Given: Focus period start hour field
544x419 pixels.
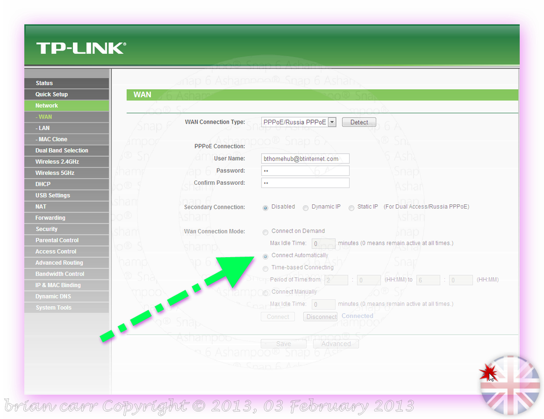Looking at the screenshot, I should point(336,280).
